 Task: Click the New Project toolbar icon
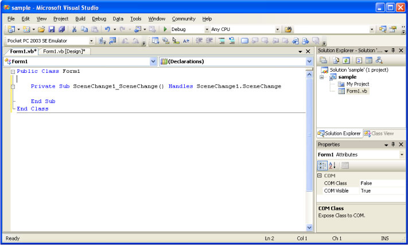click(x=11, y=29)
